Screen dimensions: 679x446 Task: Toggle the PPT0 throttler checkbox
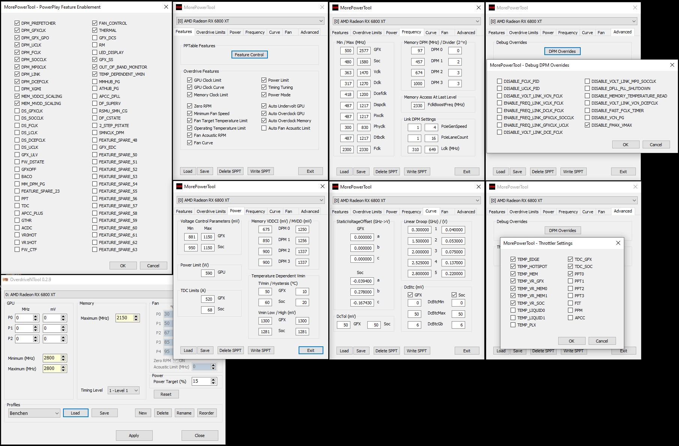[x=570, y=274]
